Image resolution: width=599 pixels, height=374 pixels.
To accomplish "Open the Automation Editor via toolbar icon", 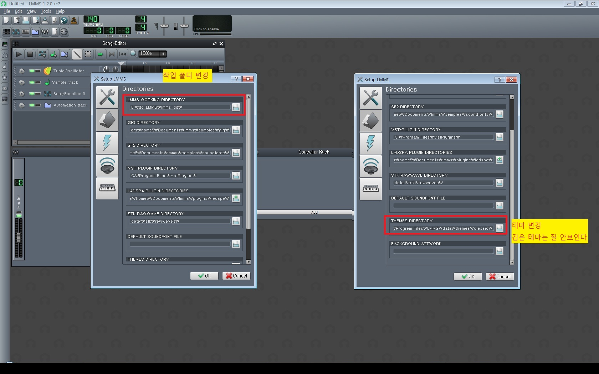I will [x=35, y=32].
